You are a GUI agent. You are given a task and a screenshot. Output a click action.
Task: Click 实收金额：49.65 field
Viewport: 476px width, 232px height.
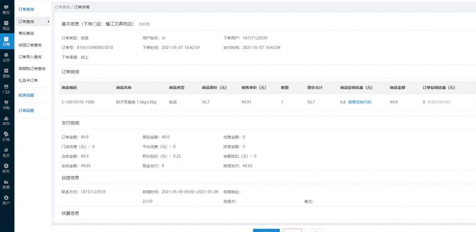pos(76,166)
